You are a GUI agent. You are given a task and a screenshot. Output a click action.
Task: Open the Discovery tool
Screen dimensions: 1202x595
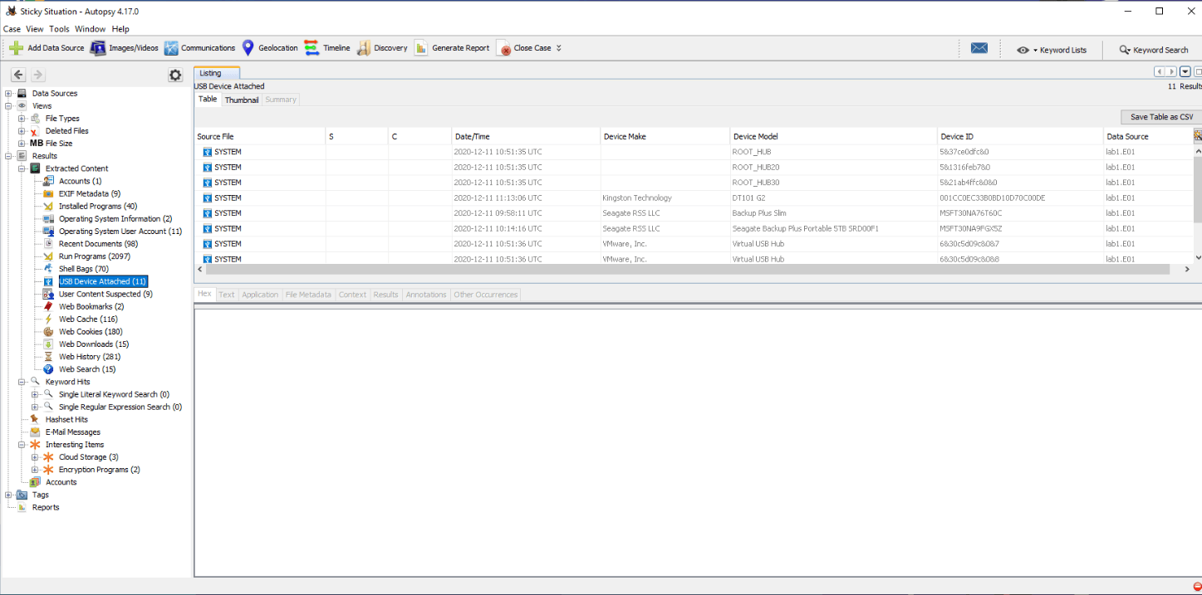(382, 48)
